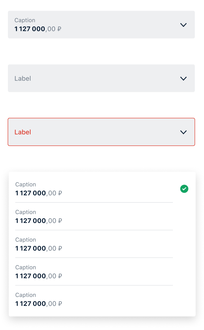The image size is (204, 330).
Task: Click the ruble symbol in the top amount field
Action: (58, 29)
